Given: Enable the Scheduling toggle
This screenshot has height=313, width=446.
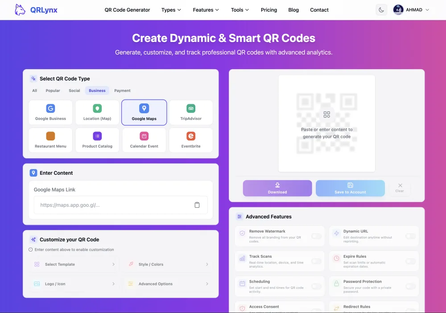Looking at the screenshot, I should point(316,286).
